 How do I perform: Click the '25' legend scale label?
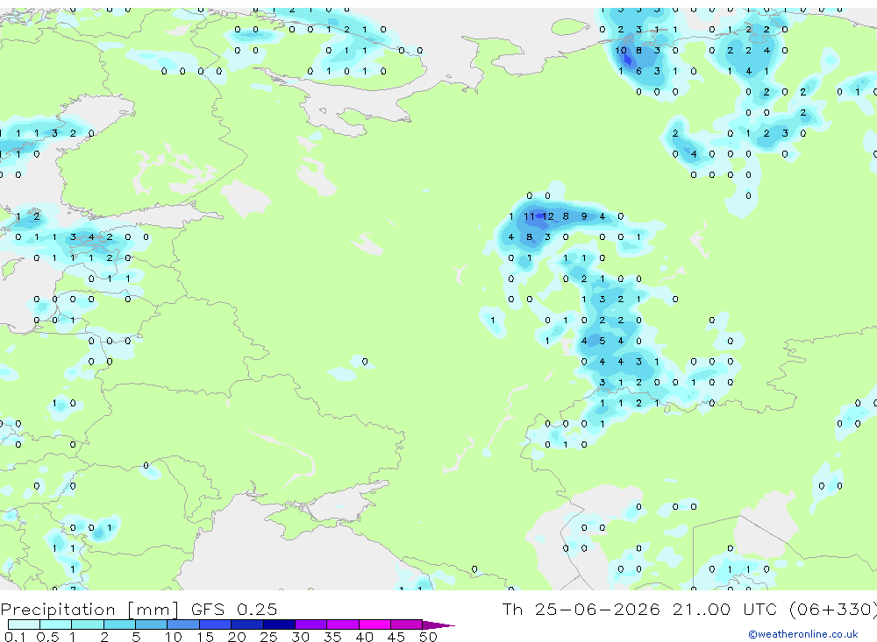(x=268, y=637)
